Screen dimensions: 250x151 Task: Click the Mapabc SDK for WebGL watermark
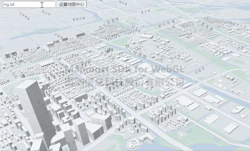pos(124,69)
